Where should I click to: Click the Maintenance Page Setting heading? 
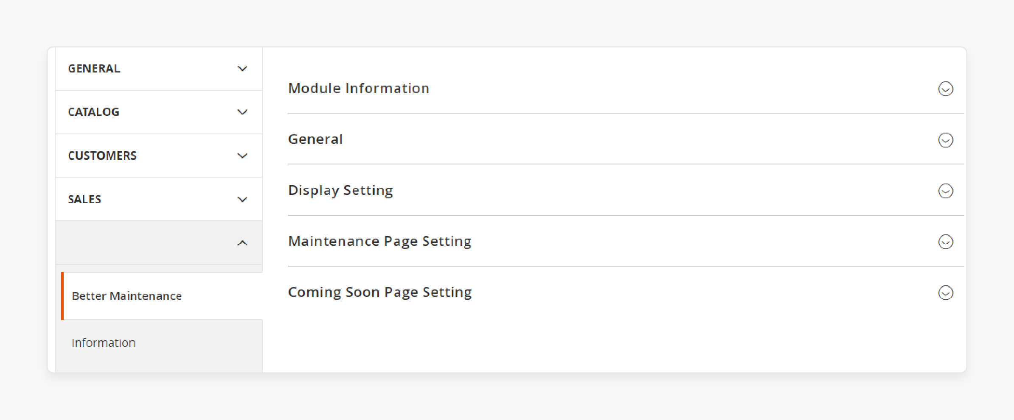[380, 241]
